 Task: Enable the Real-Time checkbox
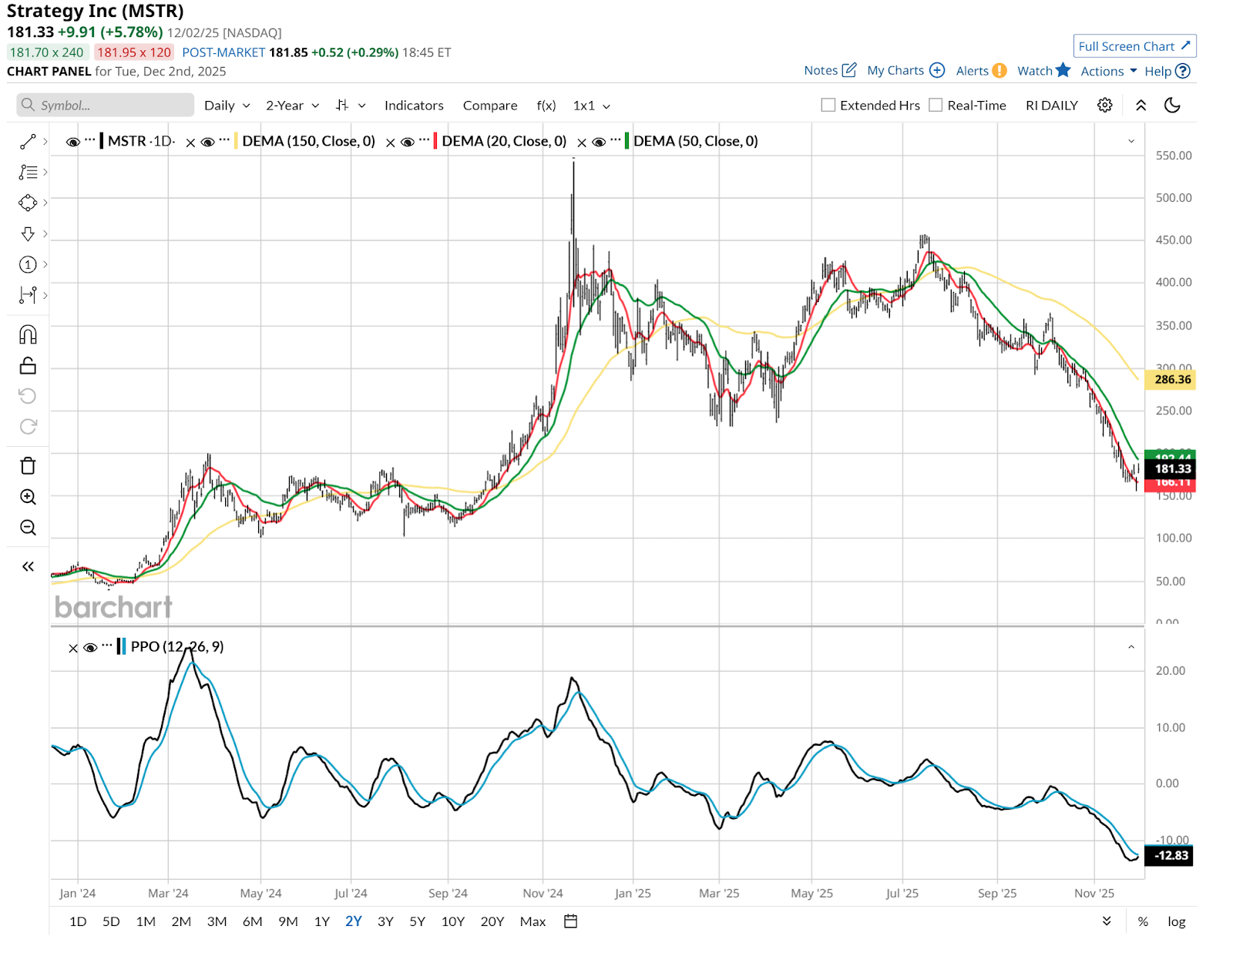[936, 106]
